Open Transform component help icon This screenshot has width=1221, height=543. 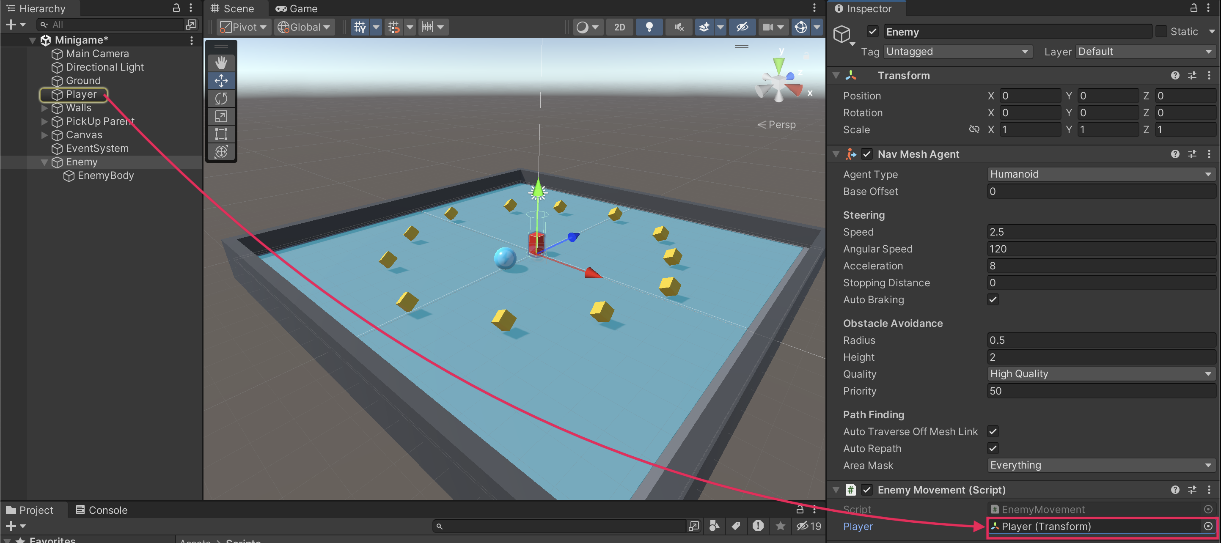(x=1174, y=75)
